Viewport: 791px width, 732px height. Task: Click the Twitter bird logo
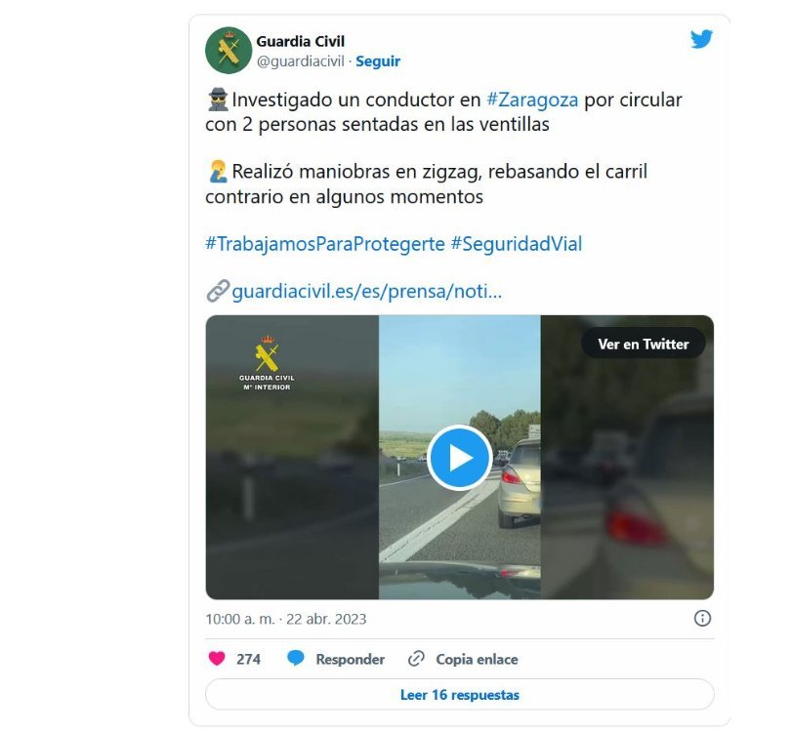point(701,39)
